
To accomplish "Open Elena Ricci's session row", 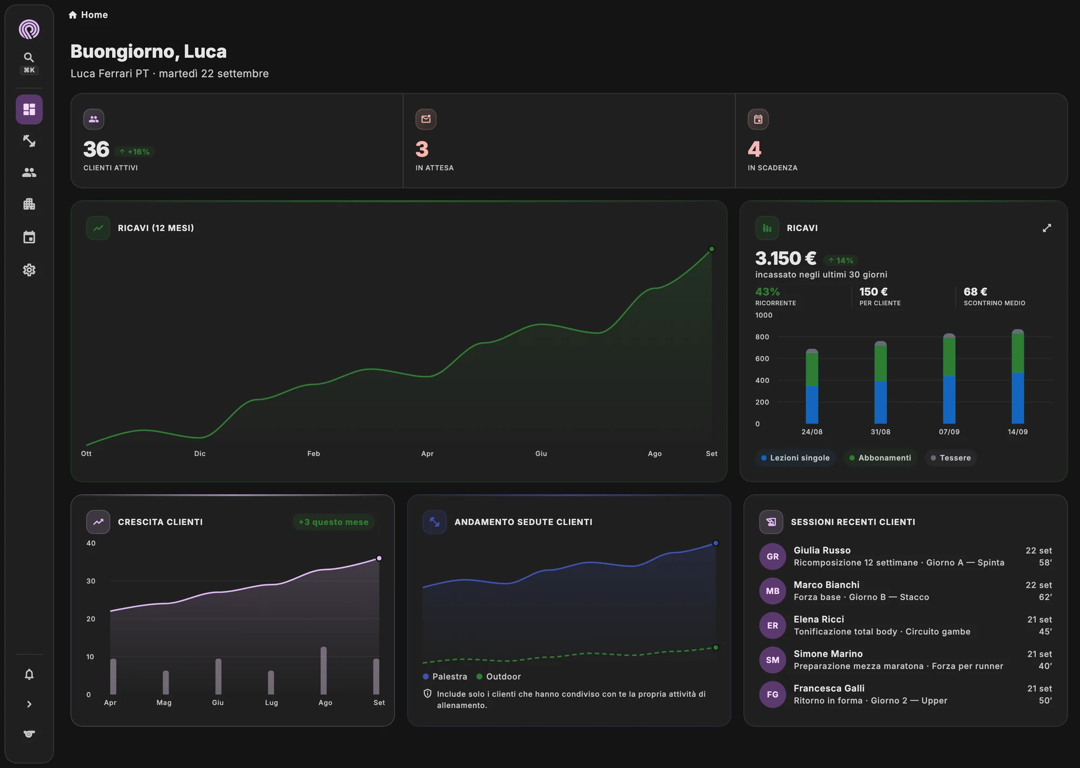I will pos(906,625).
